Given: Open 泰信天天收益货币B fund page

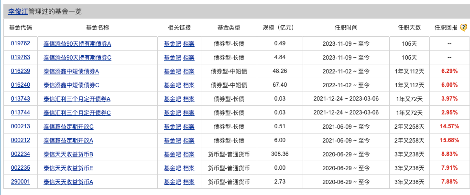Looking at the screenshot, I should [x=68, y=154].
